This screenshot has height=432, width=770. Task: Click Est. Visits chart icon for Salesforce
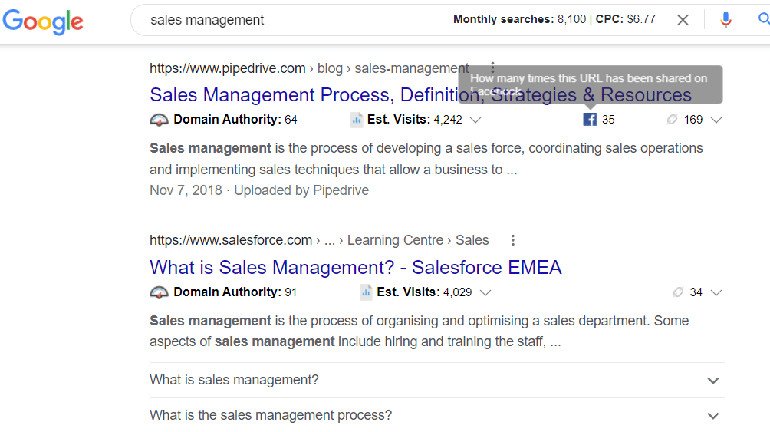(x=366, y=292)
